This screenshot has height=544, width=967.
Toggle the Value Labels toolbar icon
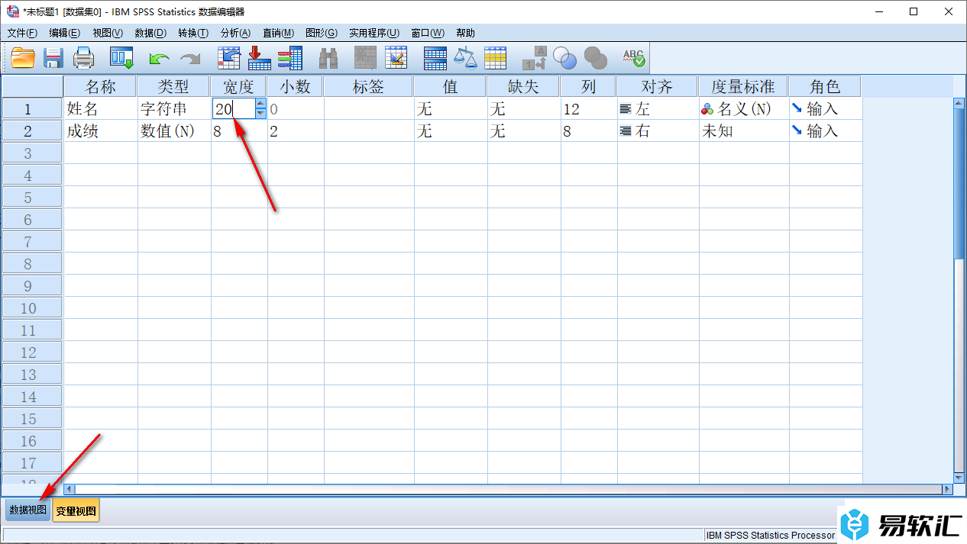535,58
